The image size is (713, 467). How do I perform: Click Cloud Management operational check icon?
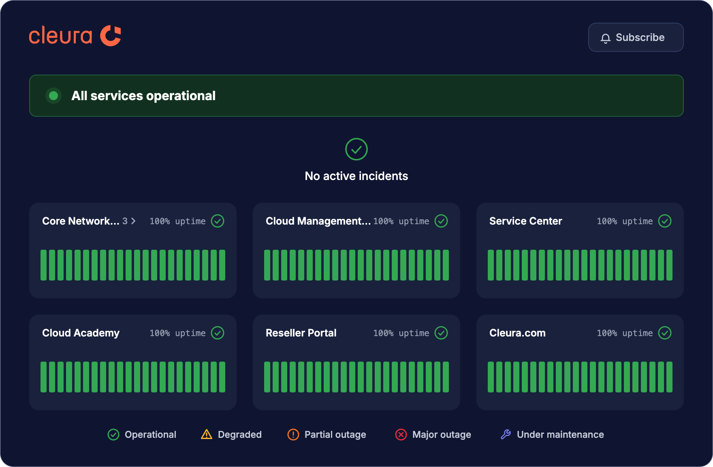[x=441, y=221]
